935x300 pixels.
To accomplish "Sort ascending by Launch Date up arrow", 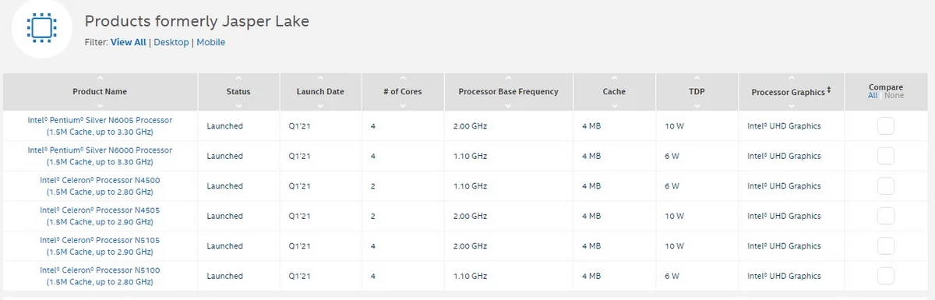I will [x=320, y=78].
